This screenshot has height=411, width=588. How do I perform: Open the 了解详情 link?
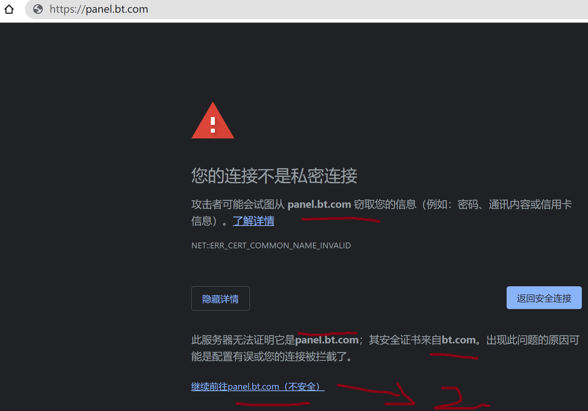pos(253,221)
